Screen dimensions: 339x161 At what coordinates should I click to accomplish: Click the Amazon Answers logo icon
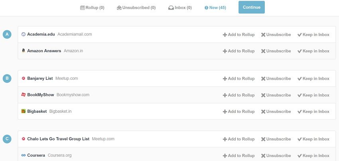coord(24,51)
